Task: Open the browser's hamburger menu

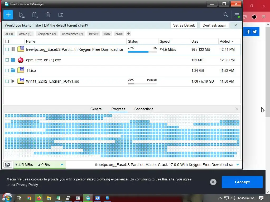Action: (x=264, y=17)
